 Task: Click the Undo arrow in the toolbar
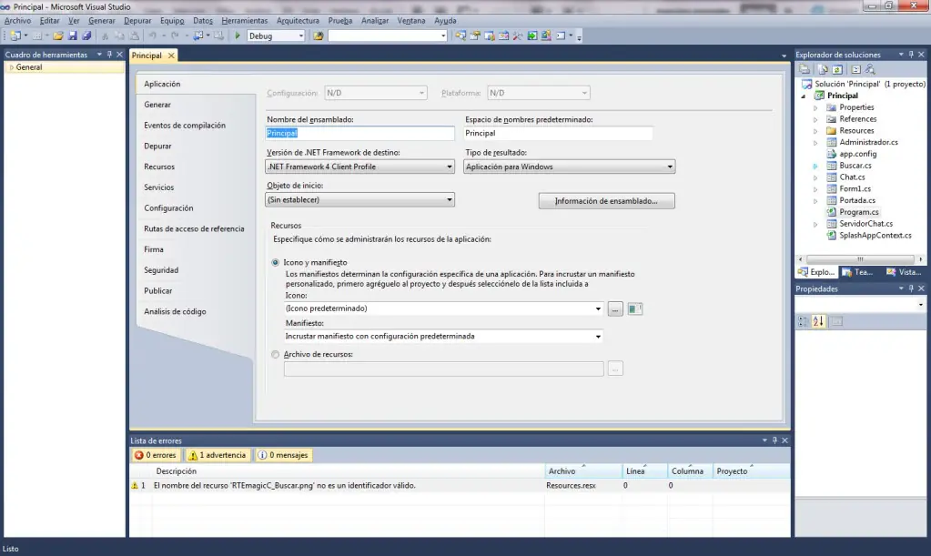pyautogui.click(x=153, y=36)
